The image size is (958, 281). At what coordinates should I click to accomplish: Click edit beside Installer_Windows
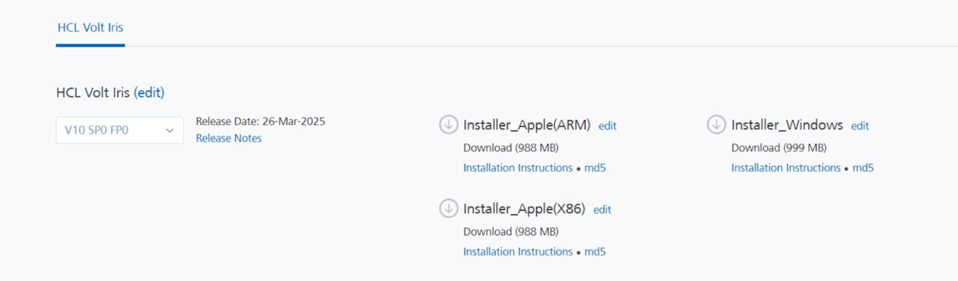(860, 126)
